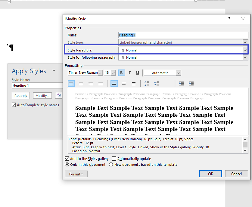Toggle Add to the Styles gallery checkbox
This screenshot has width=252, height=207.
pyautogui.click(x=67, y=158)
